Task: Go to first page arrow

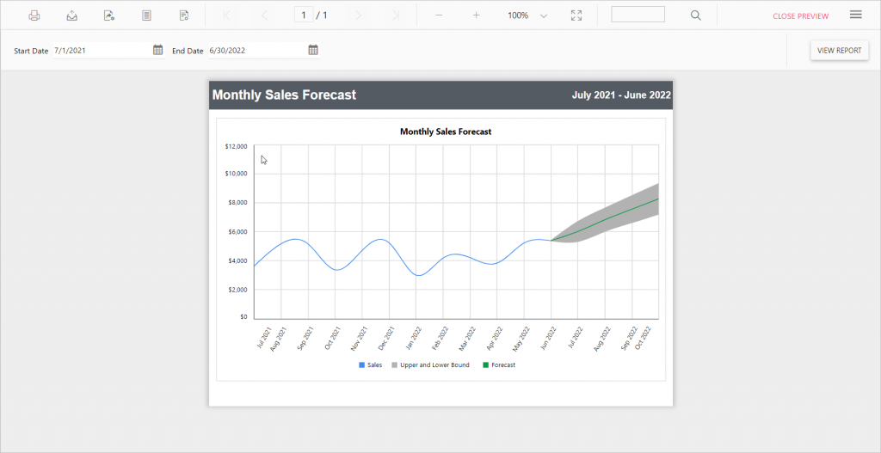Action: (227, 15)
